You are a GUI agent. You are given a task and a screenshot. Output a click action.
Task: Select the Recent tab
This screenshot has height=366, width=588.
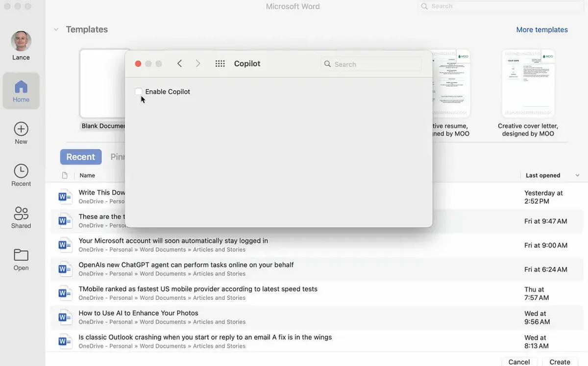[81, 157]
